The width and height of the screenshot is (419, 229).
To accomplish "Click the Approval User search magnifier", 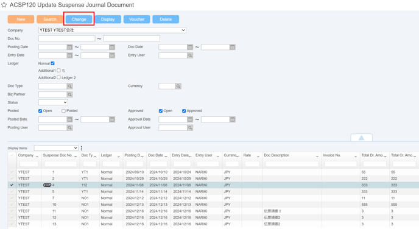I will tap(190, 128).
